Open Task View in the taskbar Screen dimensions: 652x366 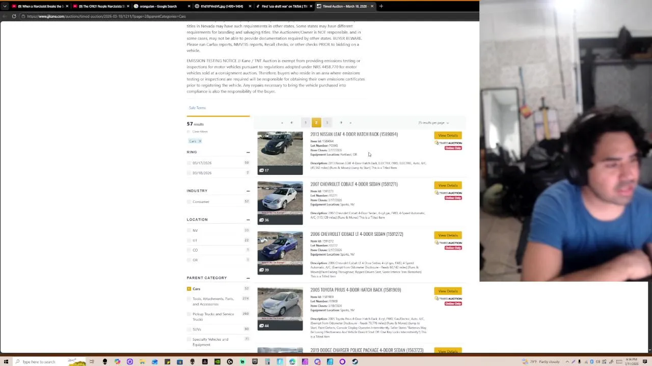click(92, 361)
